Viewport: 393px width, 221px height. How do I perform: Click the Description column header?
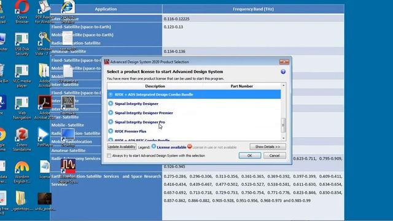click(155, 86)
